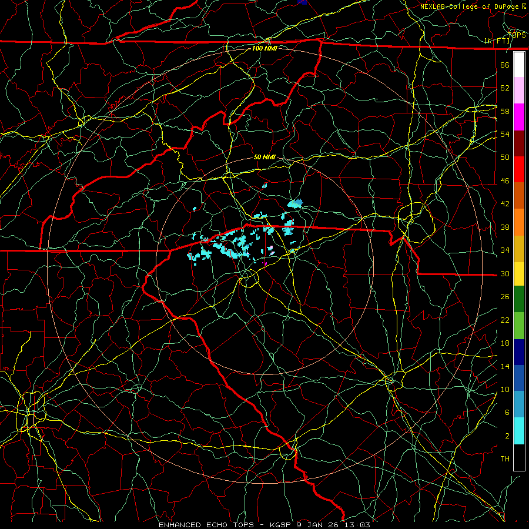Viewport: 529px width, 529px height.
Task: Click the black TH threshold legend swatch
Action: point(519,457)
